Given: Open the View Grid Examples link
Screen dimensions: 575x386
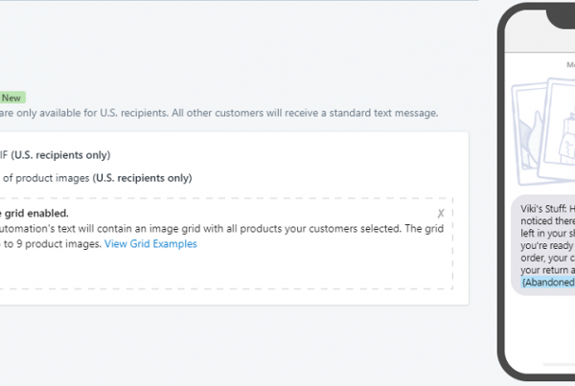Looking at the screenshot, I should (150, 244).
